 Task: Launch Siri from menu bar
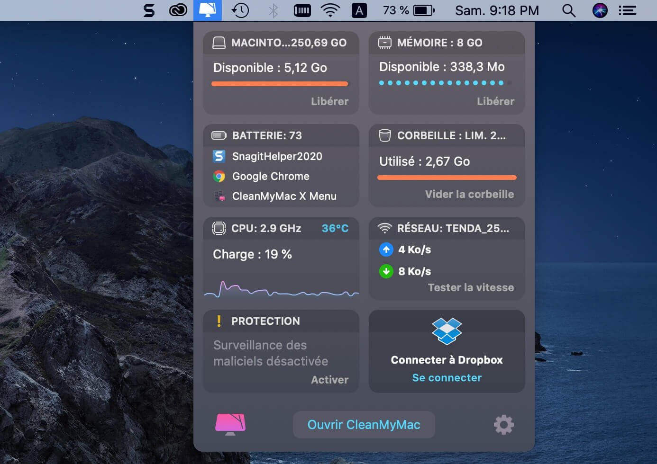(600, 10)
